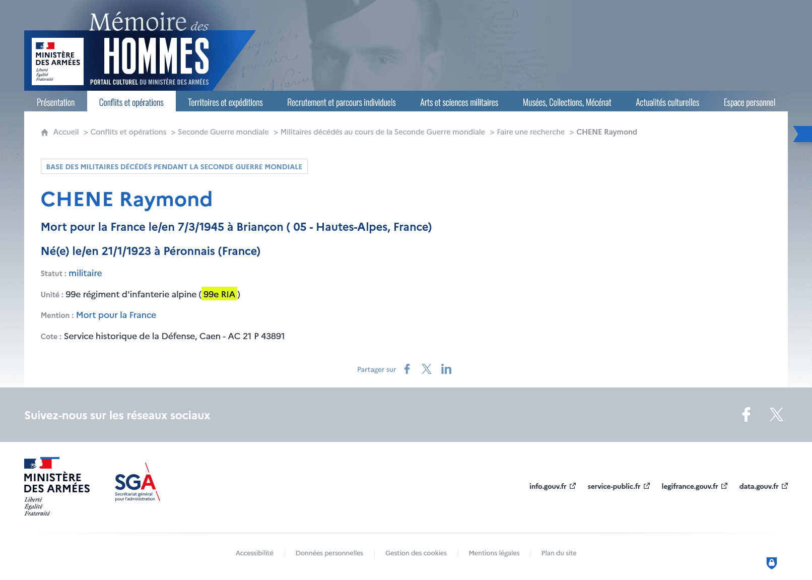Click the home icon in breadcrumb
812x580 pixels.
pyautogui.click(x=44, y=133)
